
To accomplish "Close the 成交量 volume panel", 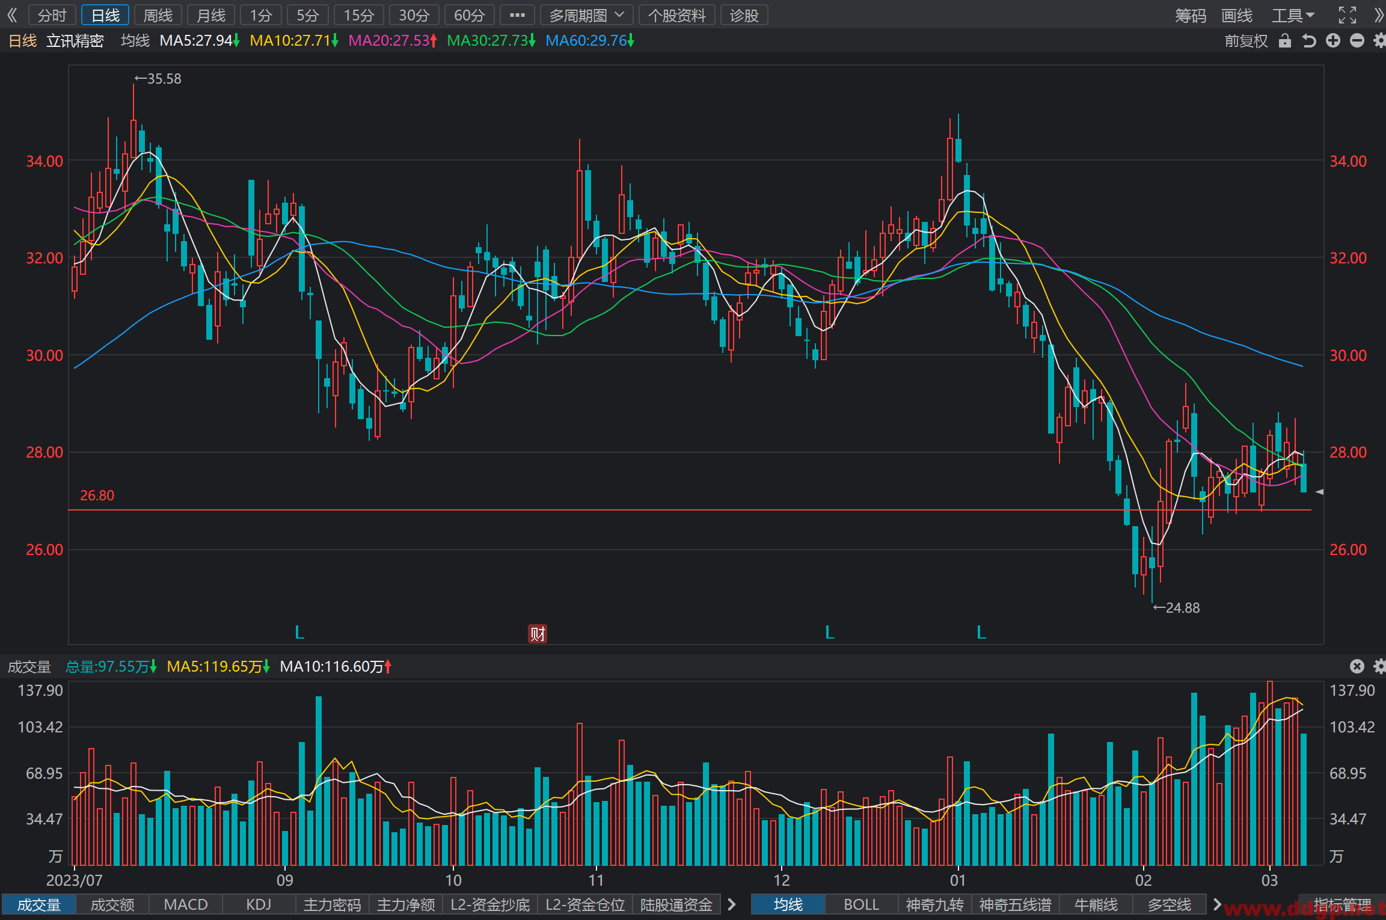I will coord(1357,666).
